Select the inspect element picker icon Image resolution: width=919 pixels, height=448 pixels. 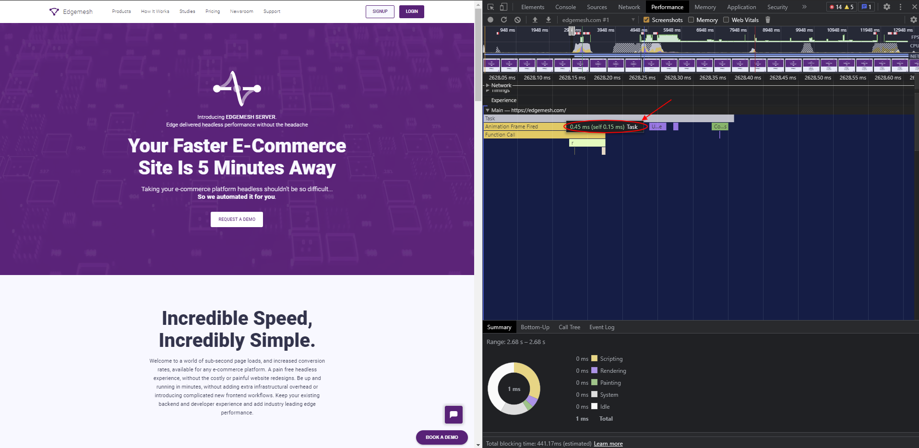point(490,7)
